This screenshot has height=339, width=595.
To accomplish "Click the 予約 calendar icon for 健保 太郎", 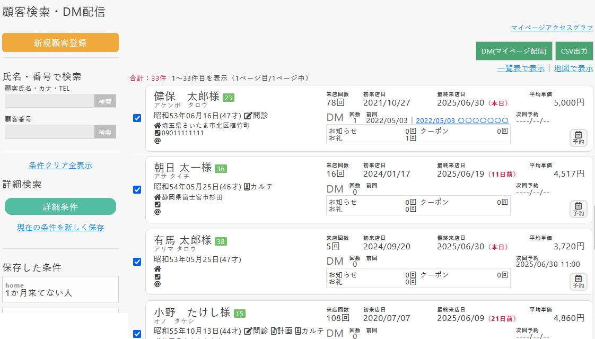I will pos(578,138).
